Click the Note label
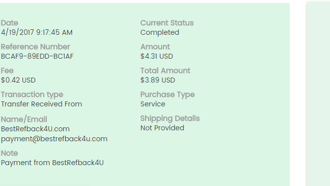Screen dimensions: 330x186 [9, 153]
